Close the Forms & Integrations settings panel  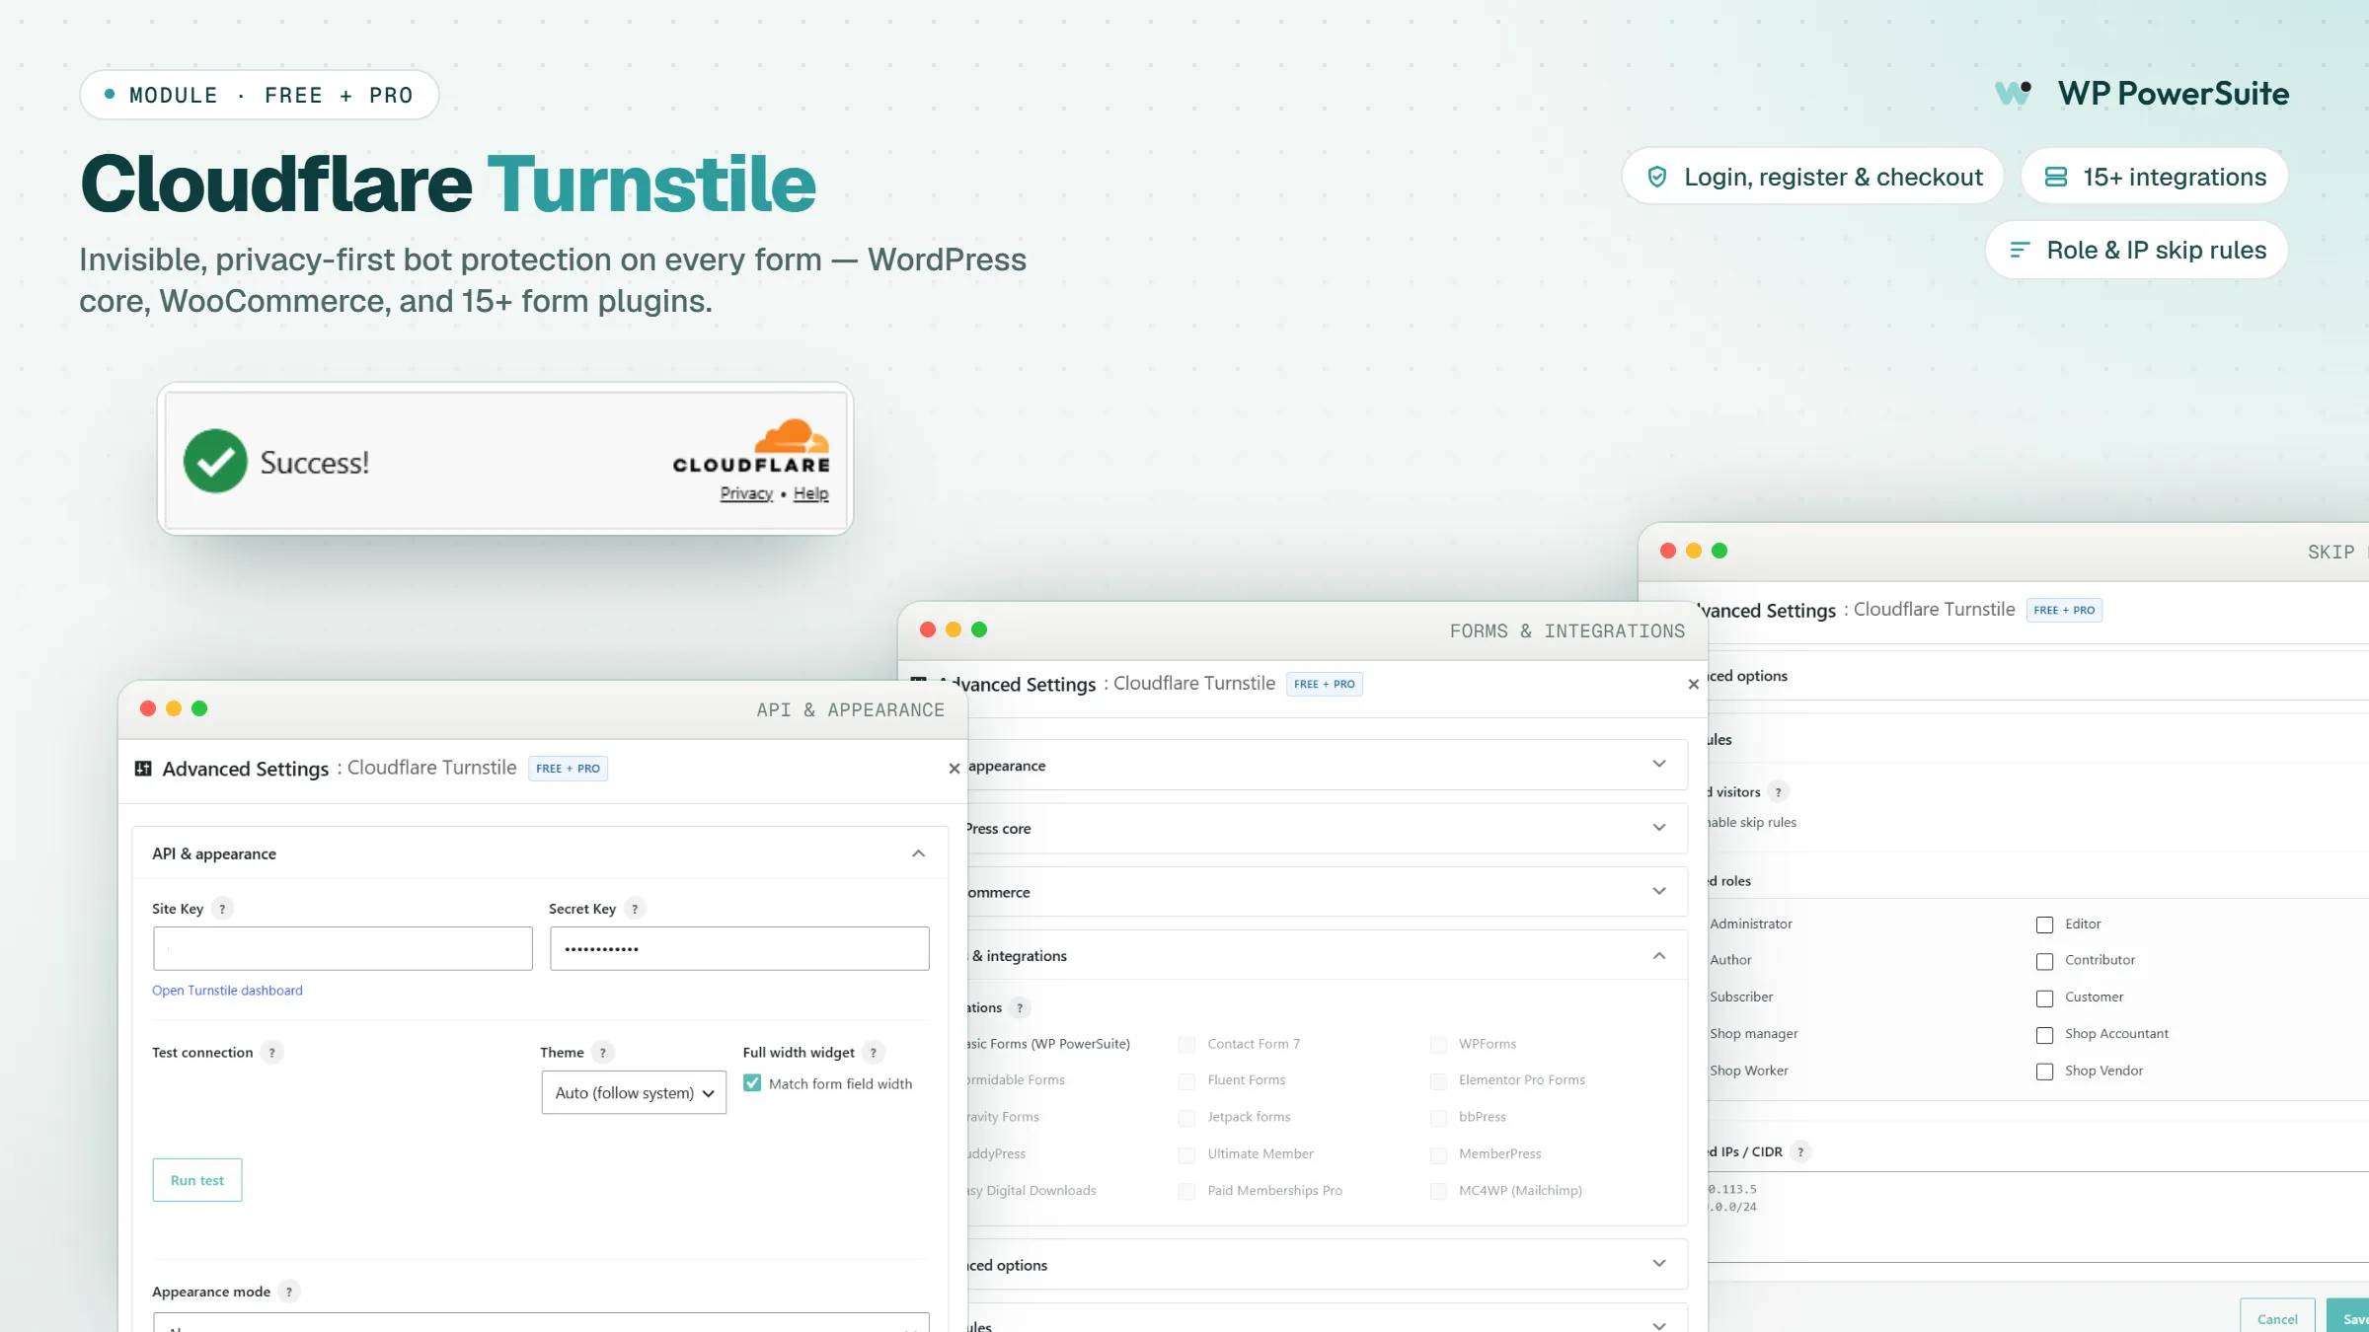1693,684
